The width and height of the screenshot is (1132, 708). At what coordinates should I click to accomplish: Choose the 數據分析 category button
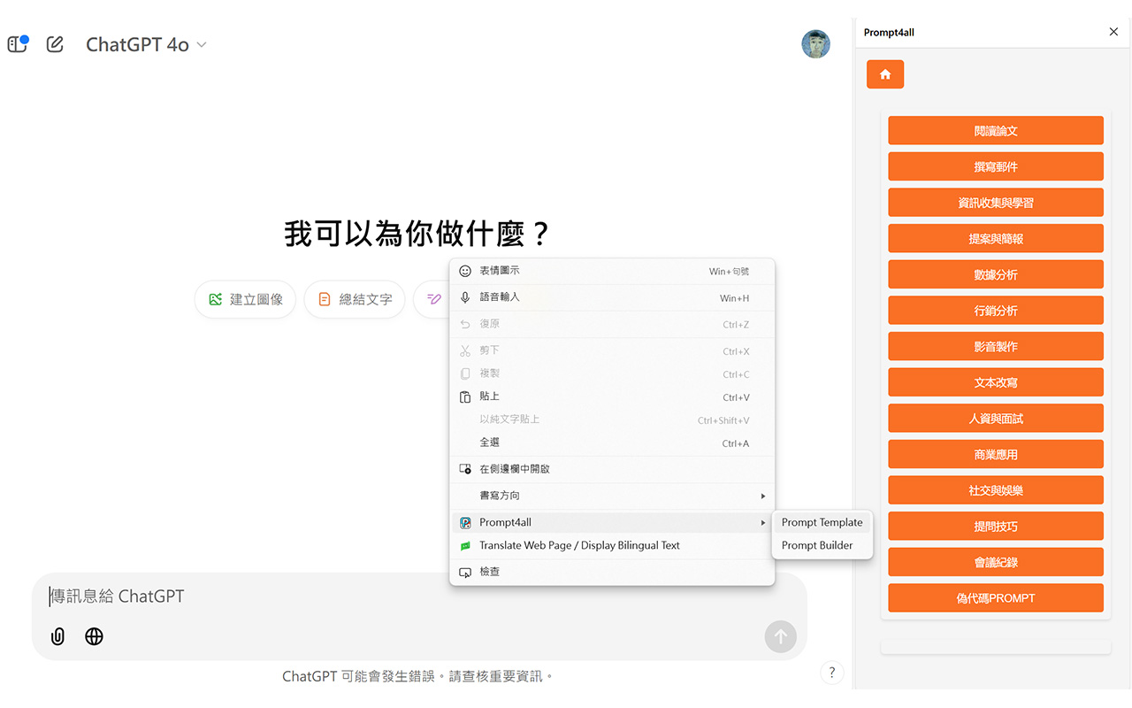click(x=996, y=274)
